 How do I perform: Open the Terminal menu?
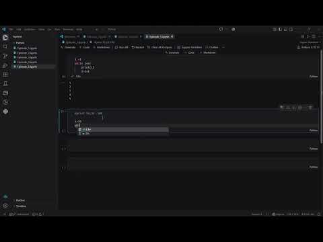[68, 30]
